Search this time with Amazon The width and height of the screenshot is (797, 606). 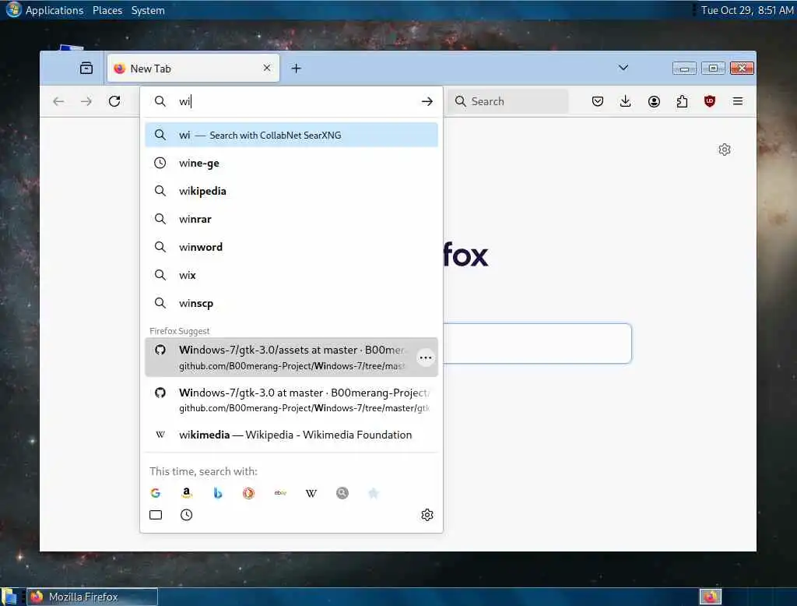tap(187, 493)
